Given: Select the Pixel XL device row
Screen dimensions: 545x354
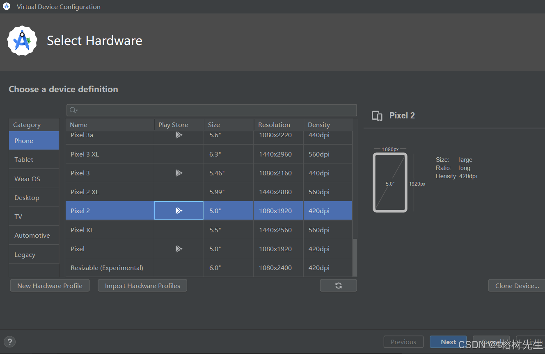Looking at the screenshot, I should [209, 230].
